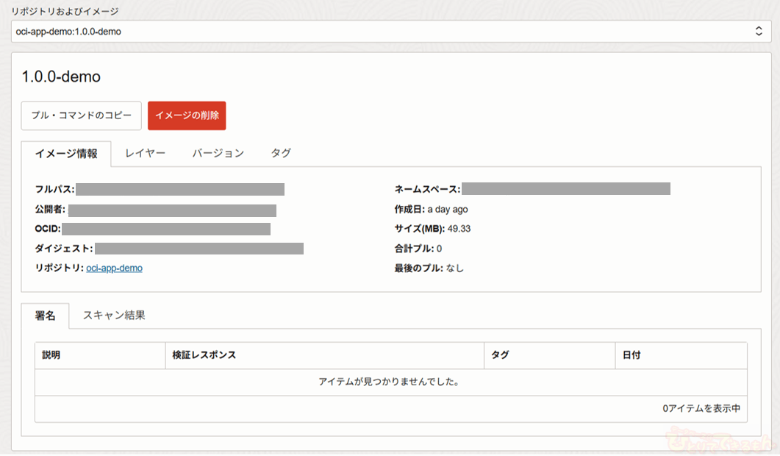Screen dimensions: 780x456
Task: Click the 検証レスポンス column header
Action: click(204, 355)
